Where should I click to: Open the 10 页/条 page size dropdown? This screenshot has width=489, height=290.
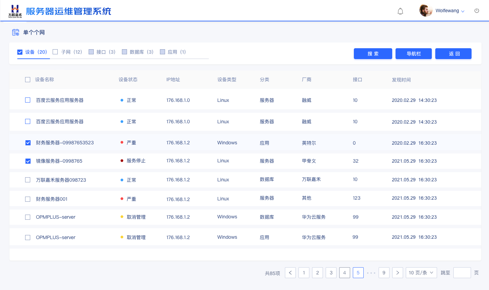(421, 273)
